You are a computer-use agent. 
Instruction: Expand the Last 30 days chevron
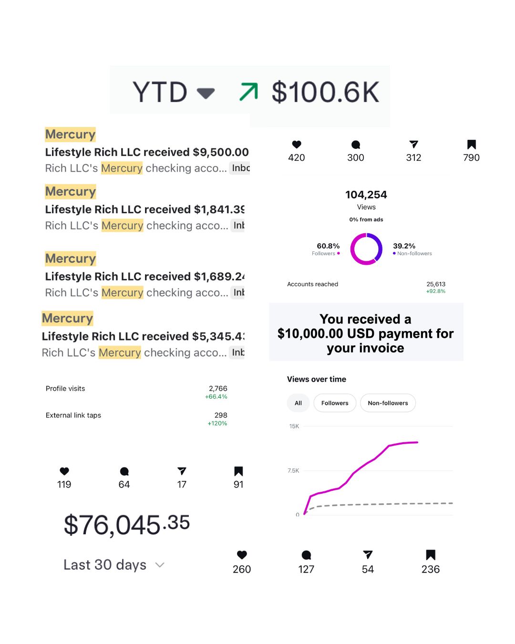[x=160, y=565]
